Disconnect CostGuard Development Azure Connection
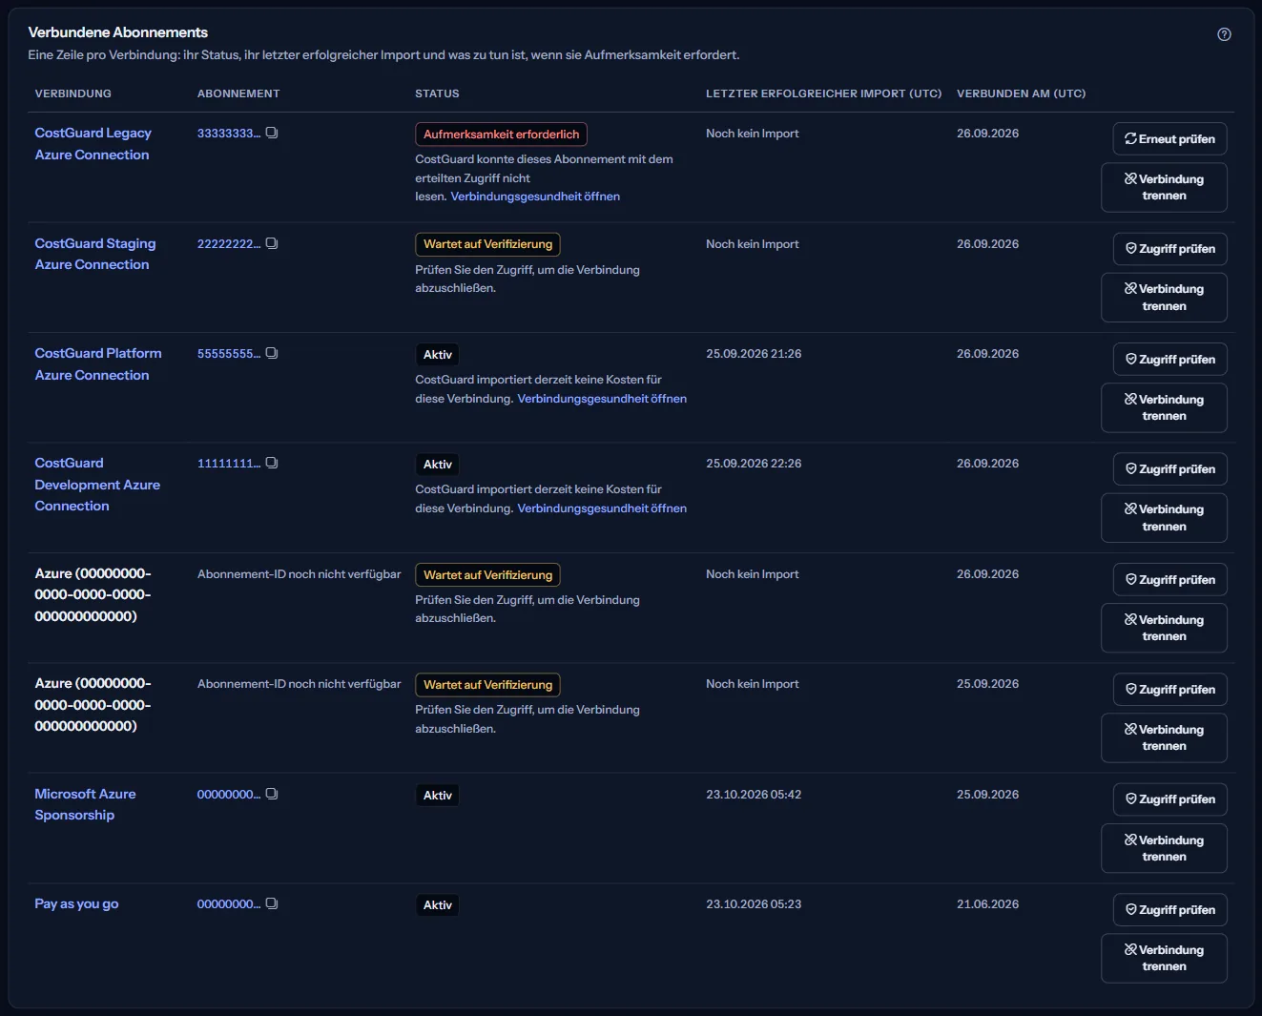 click(1164, 517)
